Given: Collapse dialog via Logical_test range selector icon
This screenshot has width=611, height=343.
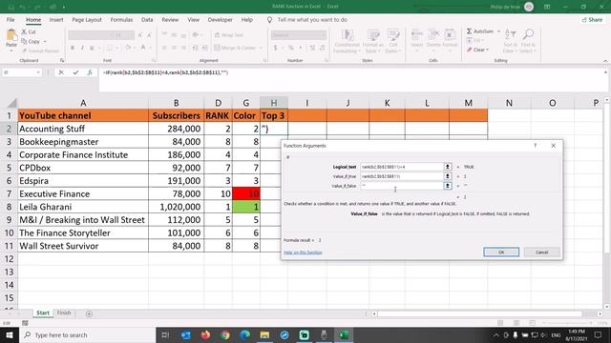Looking at the screenshot, I should coord(448,167).
